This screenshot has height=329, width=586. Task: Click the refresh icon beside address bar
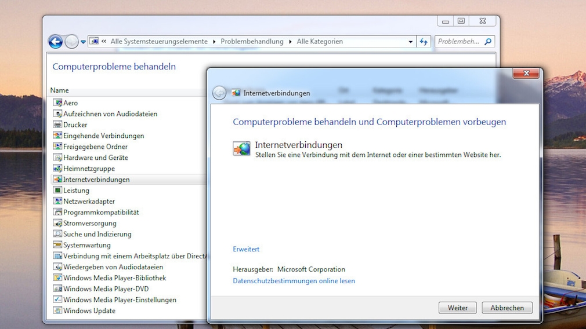[x=424, y=42]
